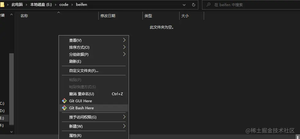Open Git Bash Here from context menu

pyautogui.click(x=94, y=108)
